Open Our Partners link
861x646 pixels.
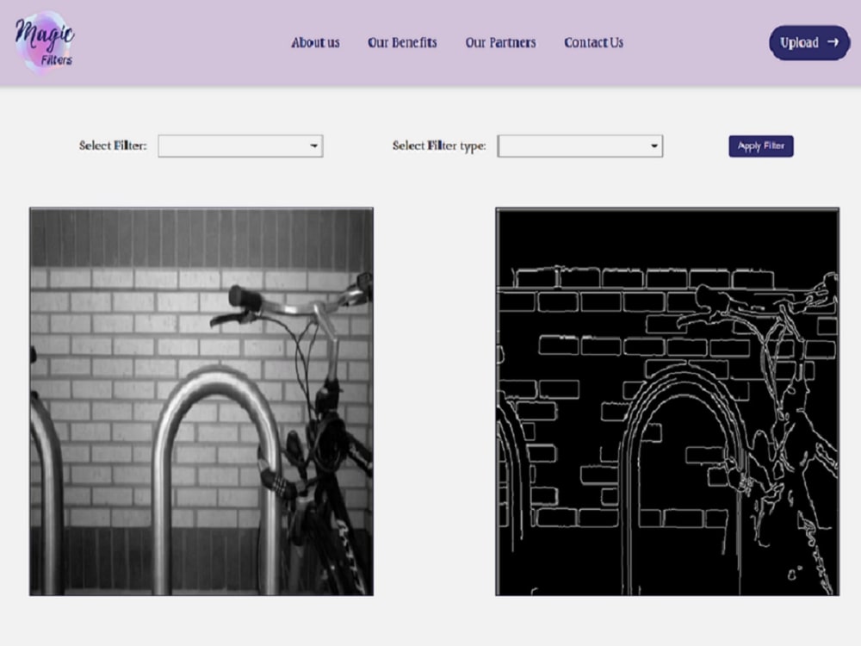(x=500, y=43)
